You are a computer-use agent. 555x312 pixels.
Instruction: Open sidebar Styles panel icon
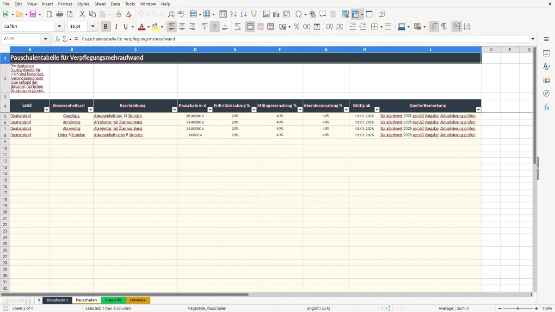[x=546, y=67]
